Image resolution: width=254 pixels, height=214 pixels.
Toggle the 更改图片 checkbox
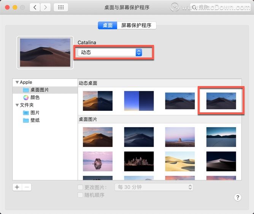click(x=80, y=187)
